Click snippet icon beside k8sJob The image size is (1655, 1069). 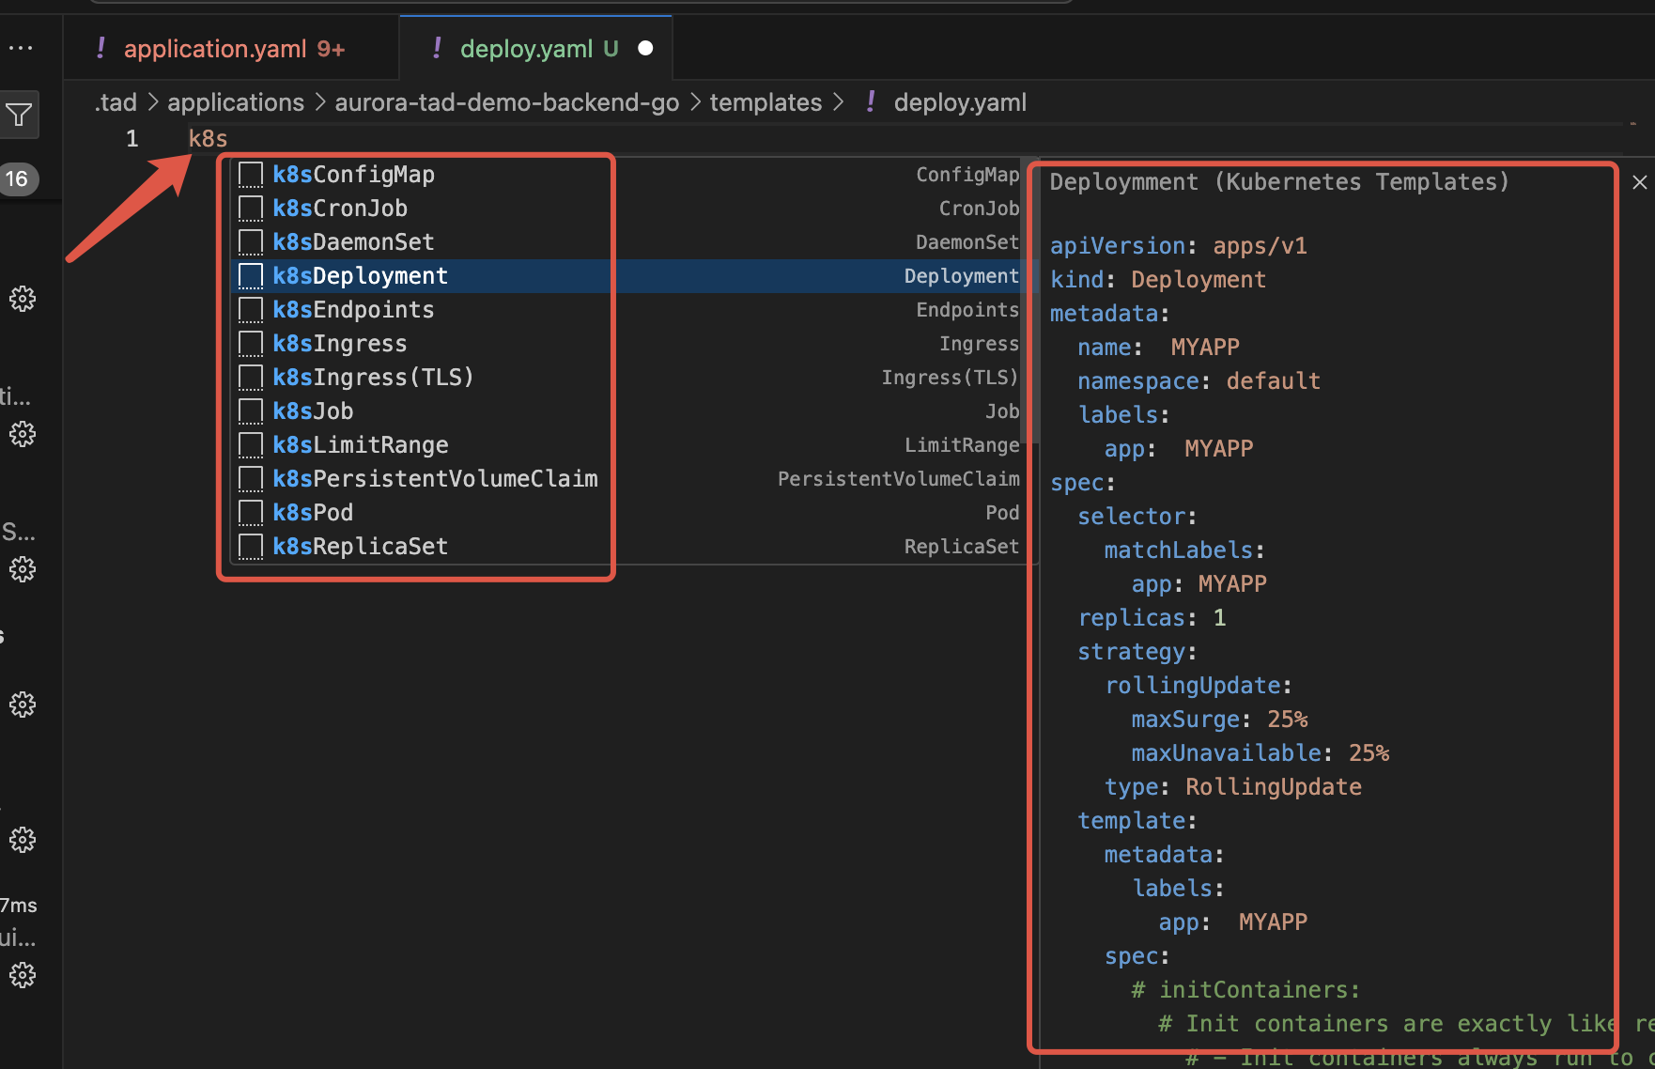click(x=250, y=411)
